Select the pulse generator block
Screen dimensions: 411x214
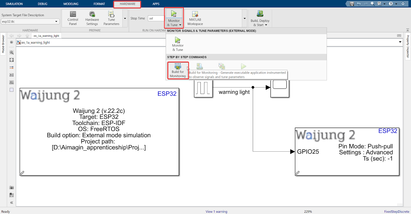203,89
